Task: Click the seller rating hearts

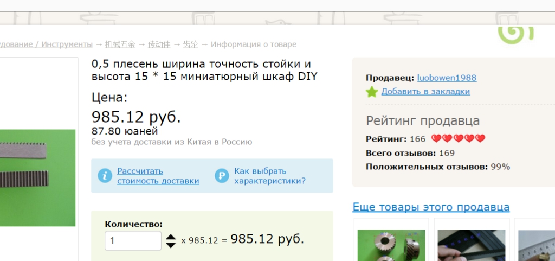Action: tap(458, 139)
